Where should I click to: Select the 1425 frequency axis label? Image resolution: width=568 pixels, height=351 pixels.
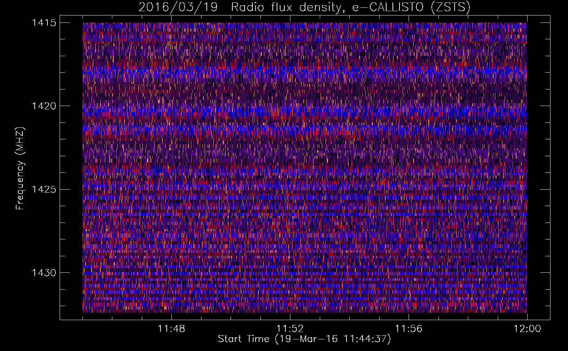(x=44, y=190)
